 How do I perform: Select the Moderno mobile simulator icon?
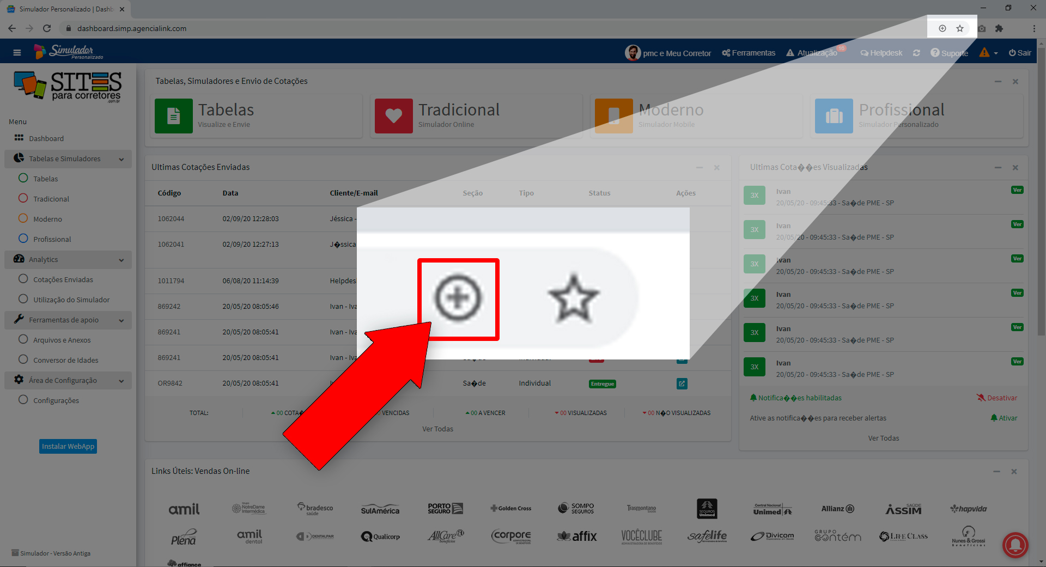tap(613, 115)
